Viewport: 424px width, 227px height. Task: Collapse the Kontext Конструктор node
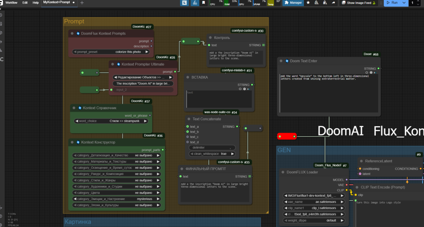click(x=72, y=142)
